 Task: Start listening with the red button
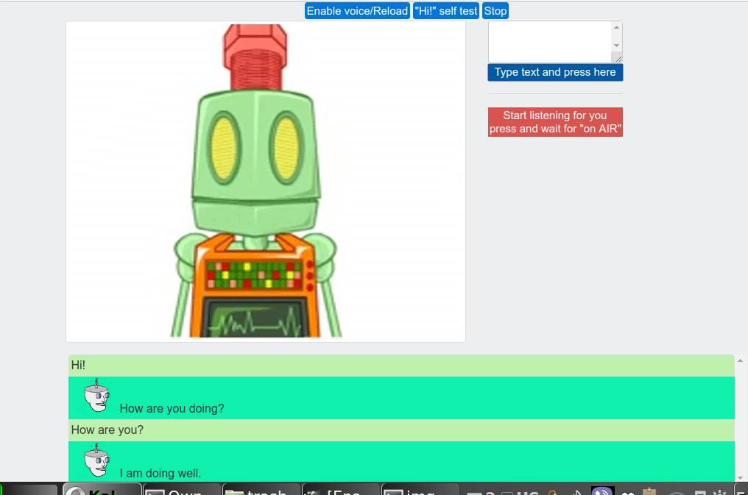point(555,122)
